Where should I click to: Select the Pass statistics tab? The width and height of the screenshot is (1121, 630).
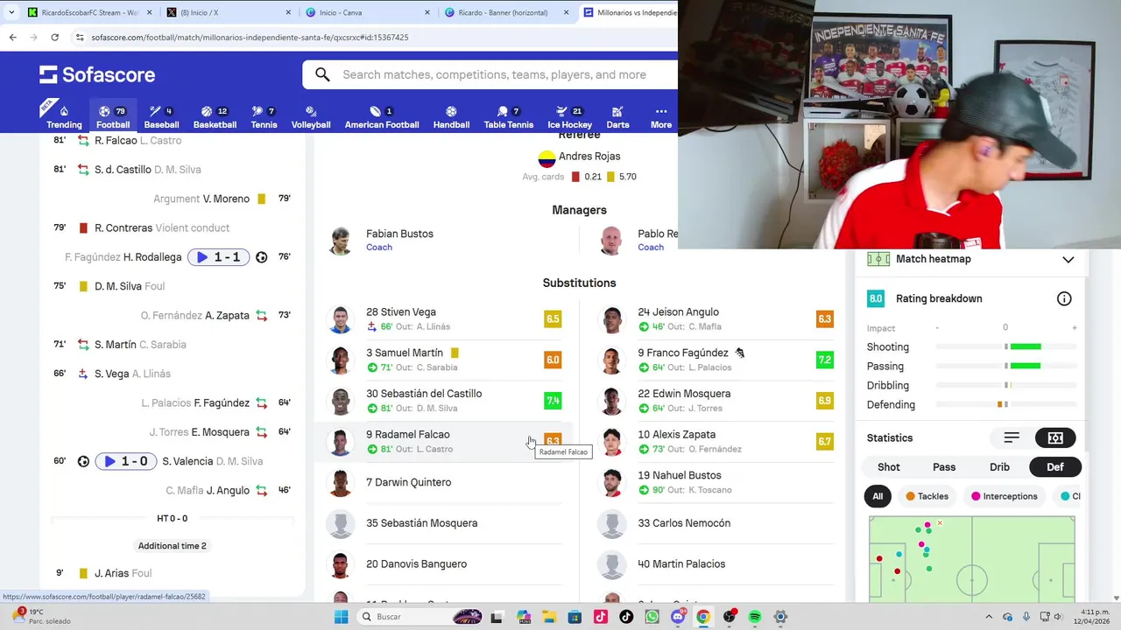pos(944,467)
